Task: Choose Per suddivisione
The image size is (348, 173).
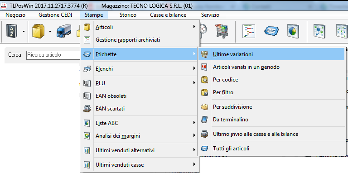Action: coord(272,107)
